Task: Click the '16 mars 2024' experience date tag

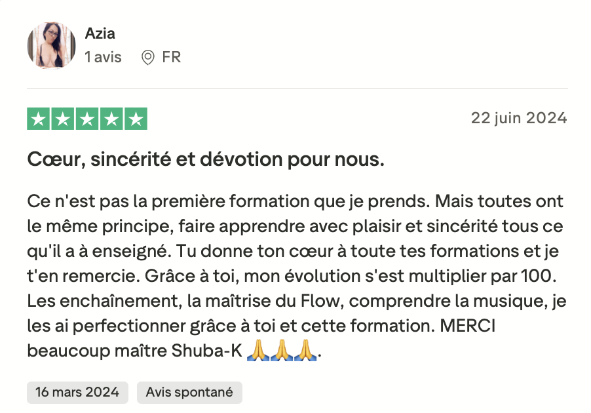Action: [x=77, y=392]
